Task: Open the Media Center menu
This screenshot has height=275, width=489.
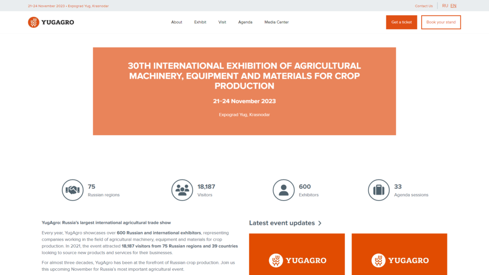Action: 276,22
